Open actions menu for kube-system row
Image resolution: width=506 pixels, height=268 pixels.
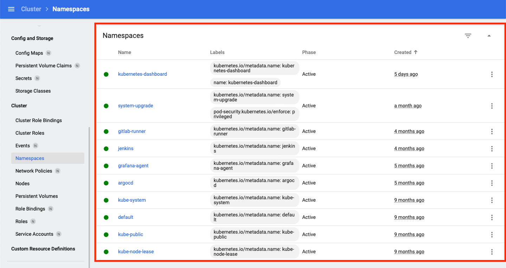pos(492,200)
